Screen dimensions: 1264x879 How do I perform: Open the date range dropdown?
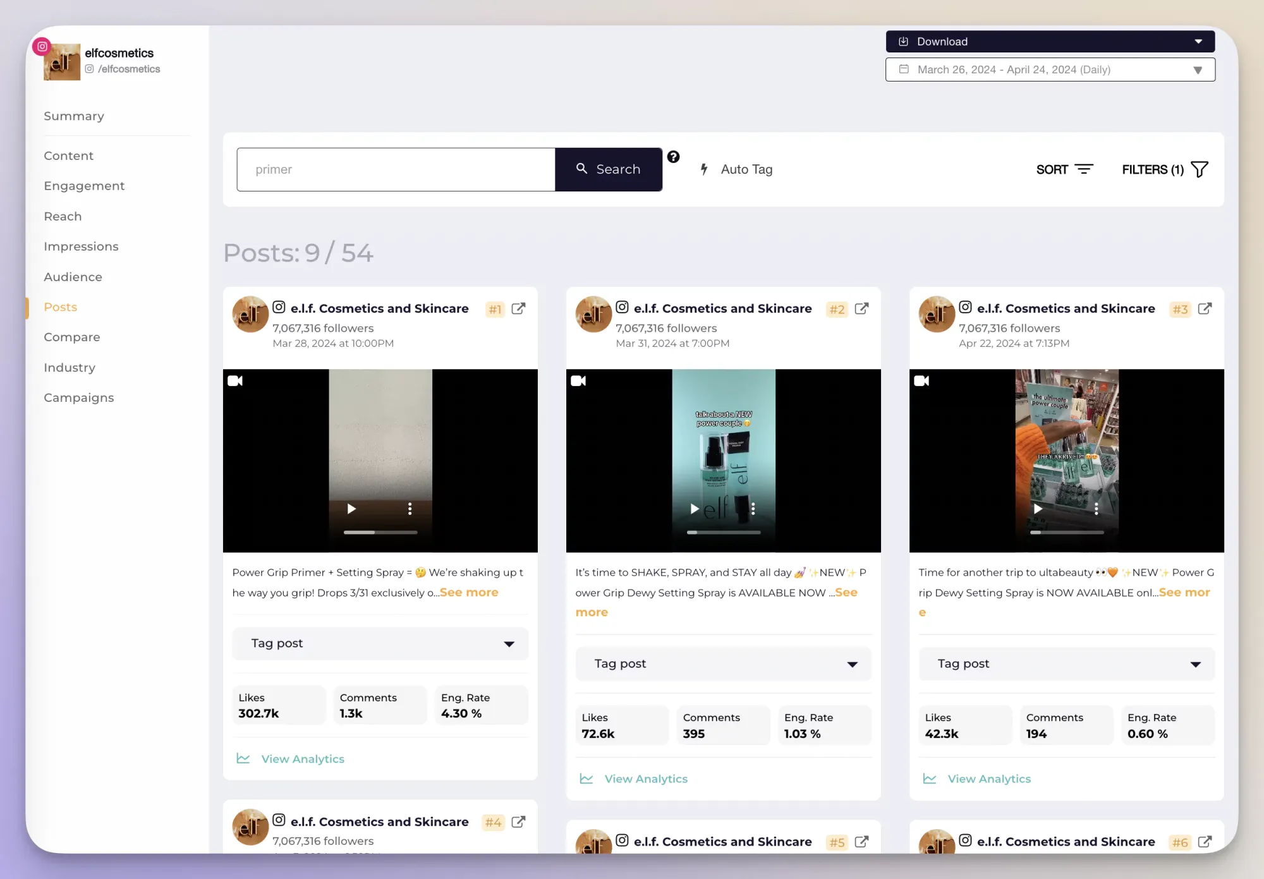1050,70
